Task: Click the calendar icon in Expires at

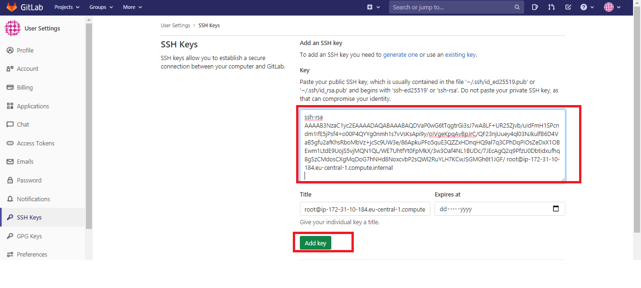Action: click(x=556, y=209)
